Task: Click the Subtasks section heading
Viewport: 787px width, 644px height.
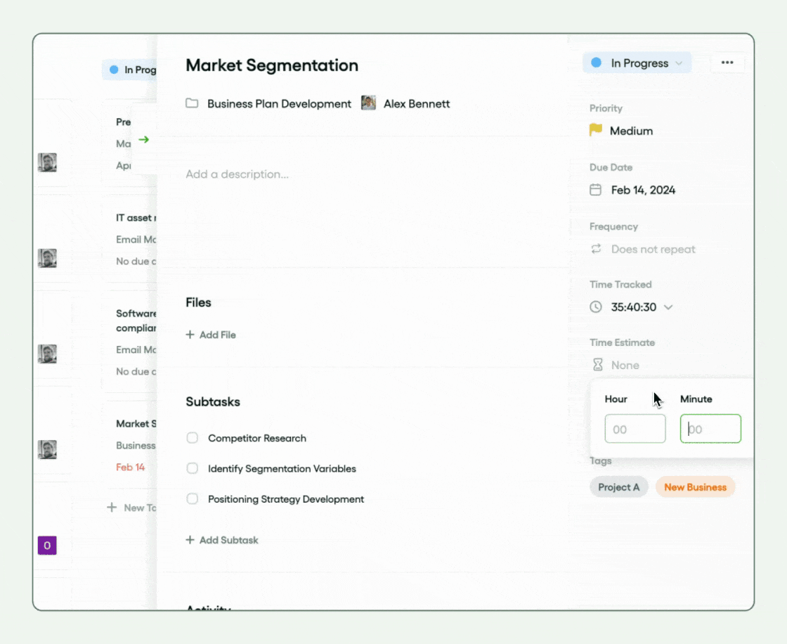Action: coord(213,402)
